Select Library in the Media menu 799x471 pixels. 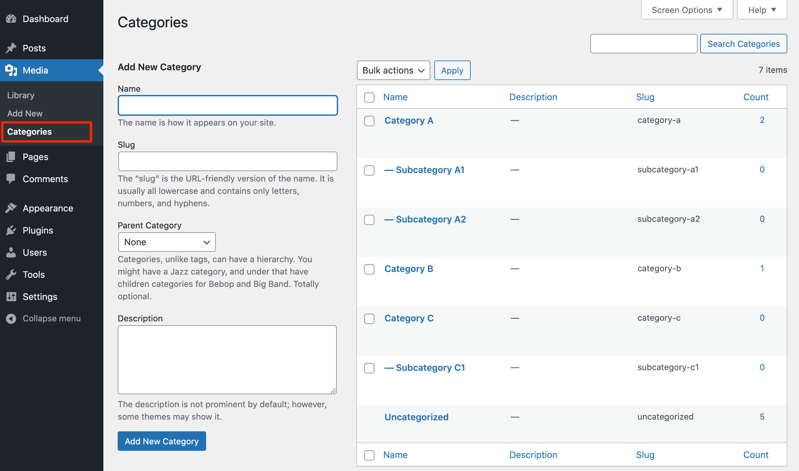pos(20,95)
